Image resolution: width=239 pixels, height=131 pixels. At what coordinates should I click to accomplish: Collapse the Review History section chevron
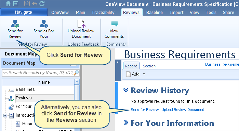[126, 90]
